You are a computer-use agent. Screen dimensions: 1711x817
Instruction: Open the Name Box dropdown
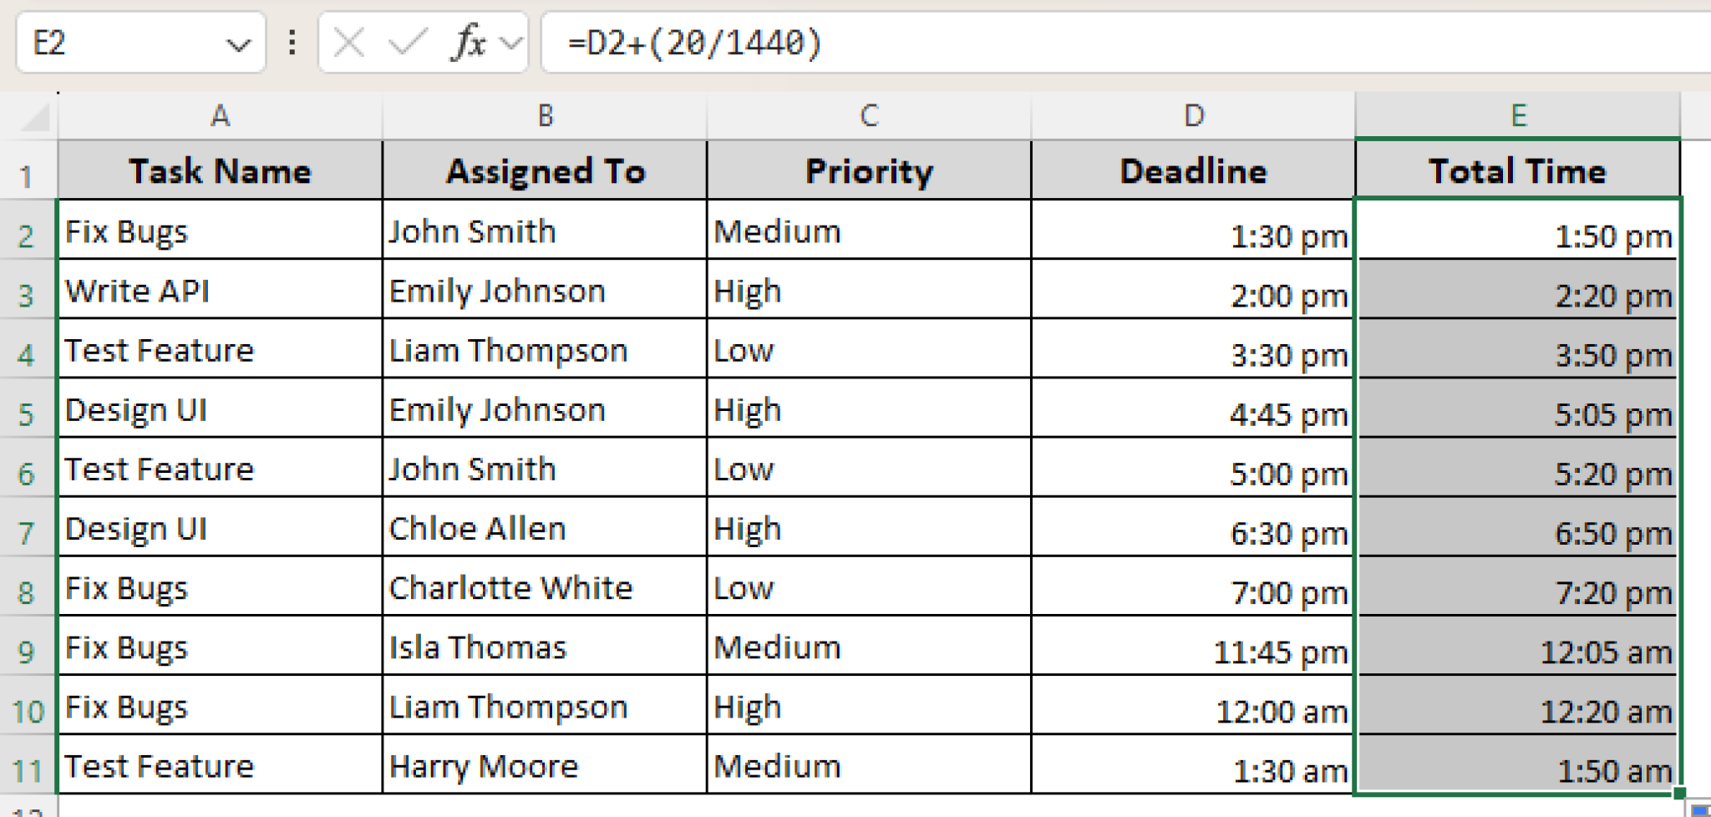(x=236, y=42)
